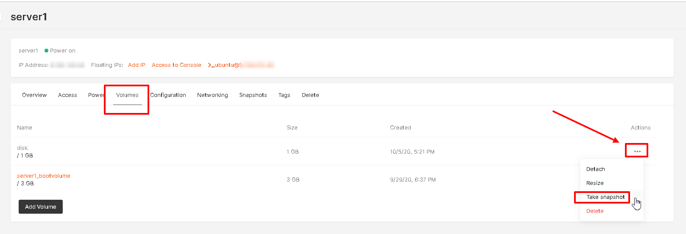Open the three-dot actions menu for disk
The height and width of the screenshot is (234, 686).
coord(637,151)
